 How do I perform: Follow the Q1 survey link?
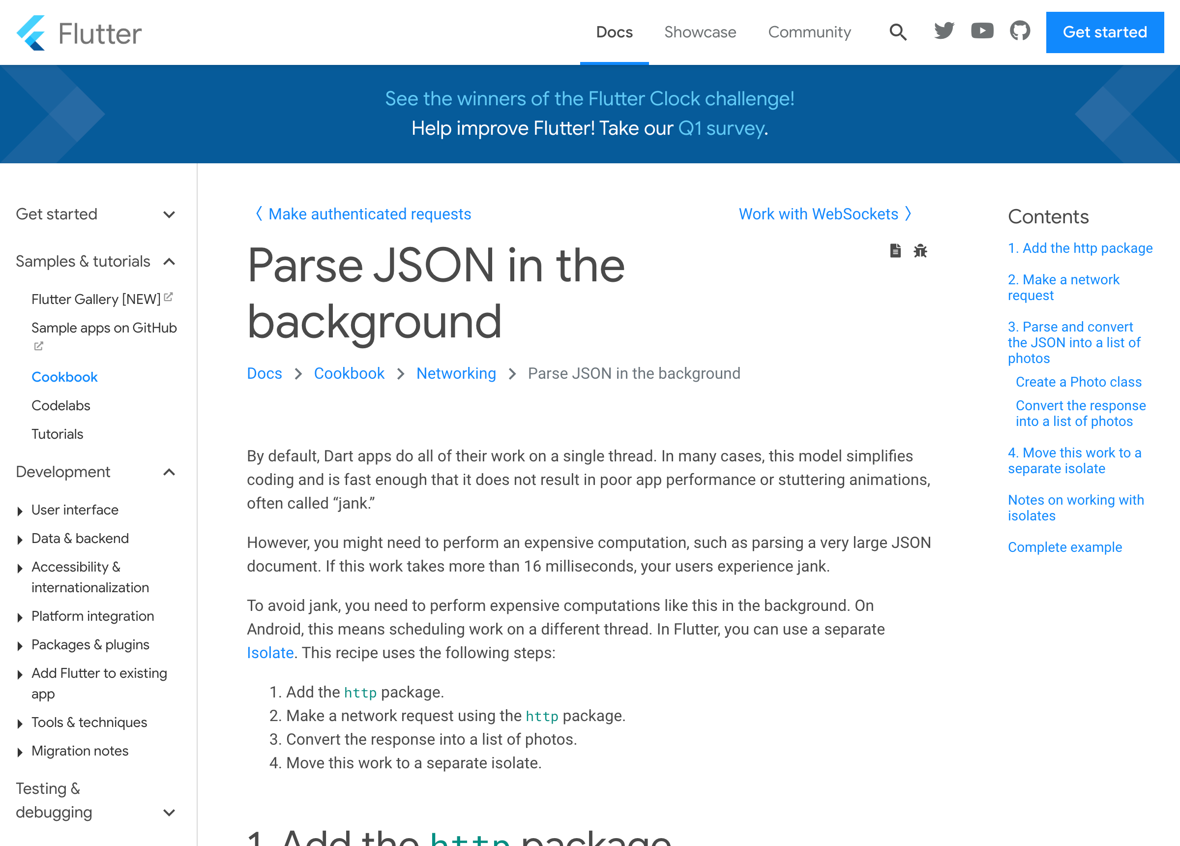pos(721,128)
